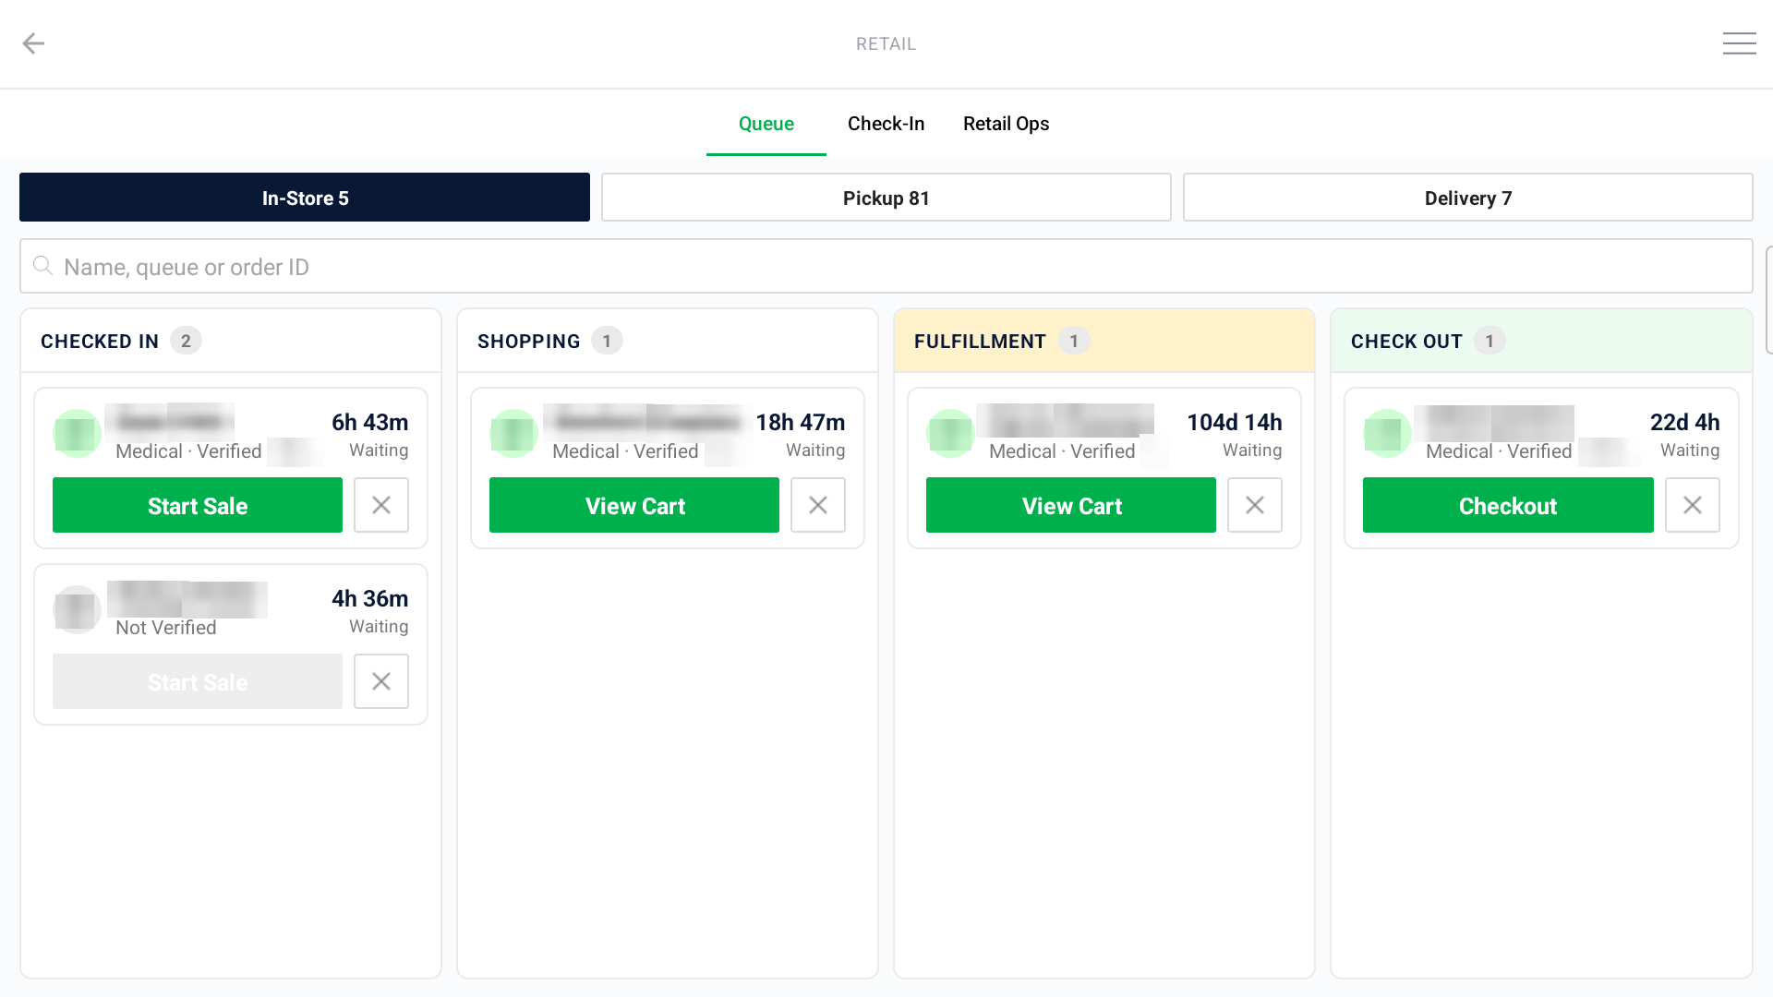Click the search magnifier icon

click(42, 266)
